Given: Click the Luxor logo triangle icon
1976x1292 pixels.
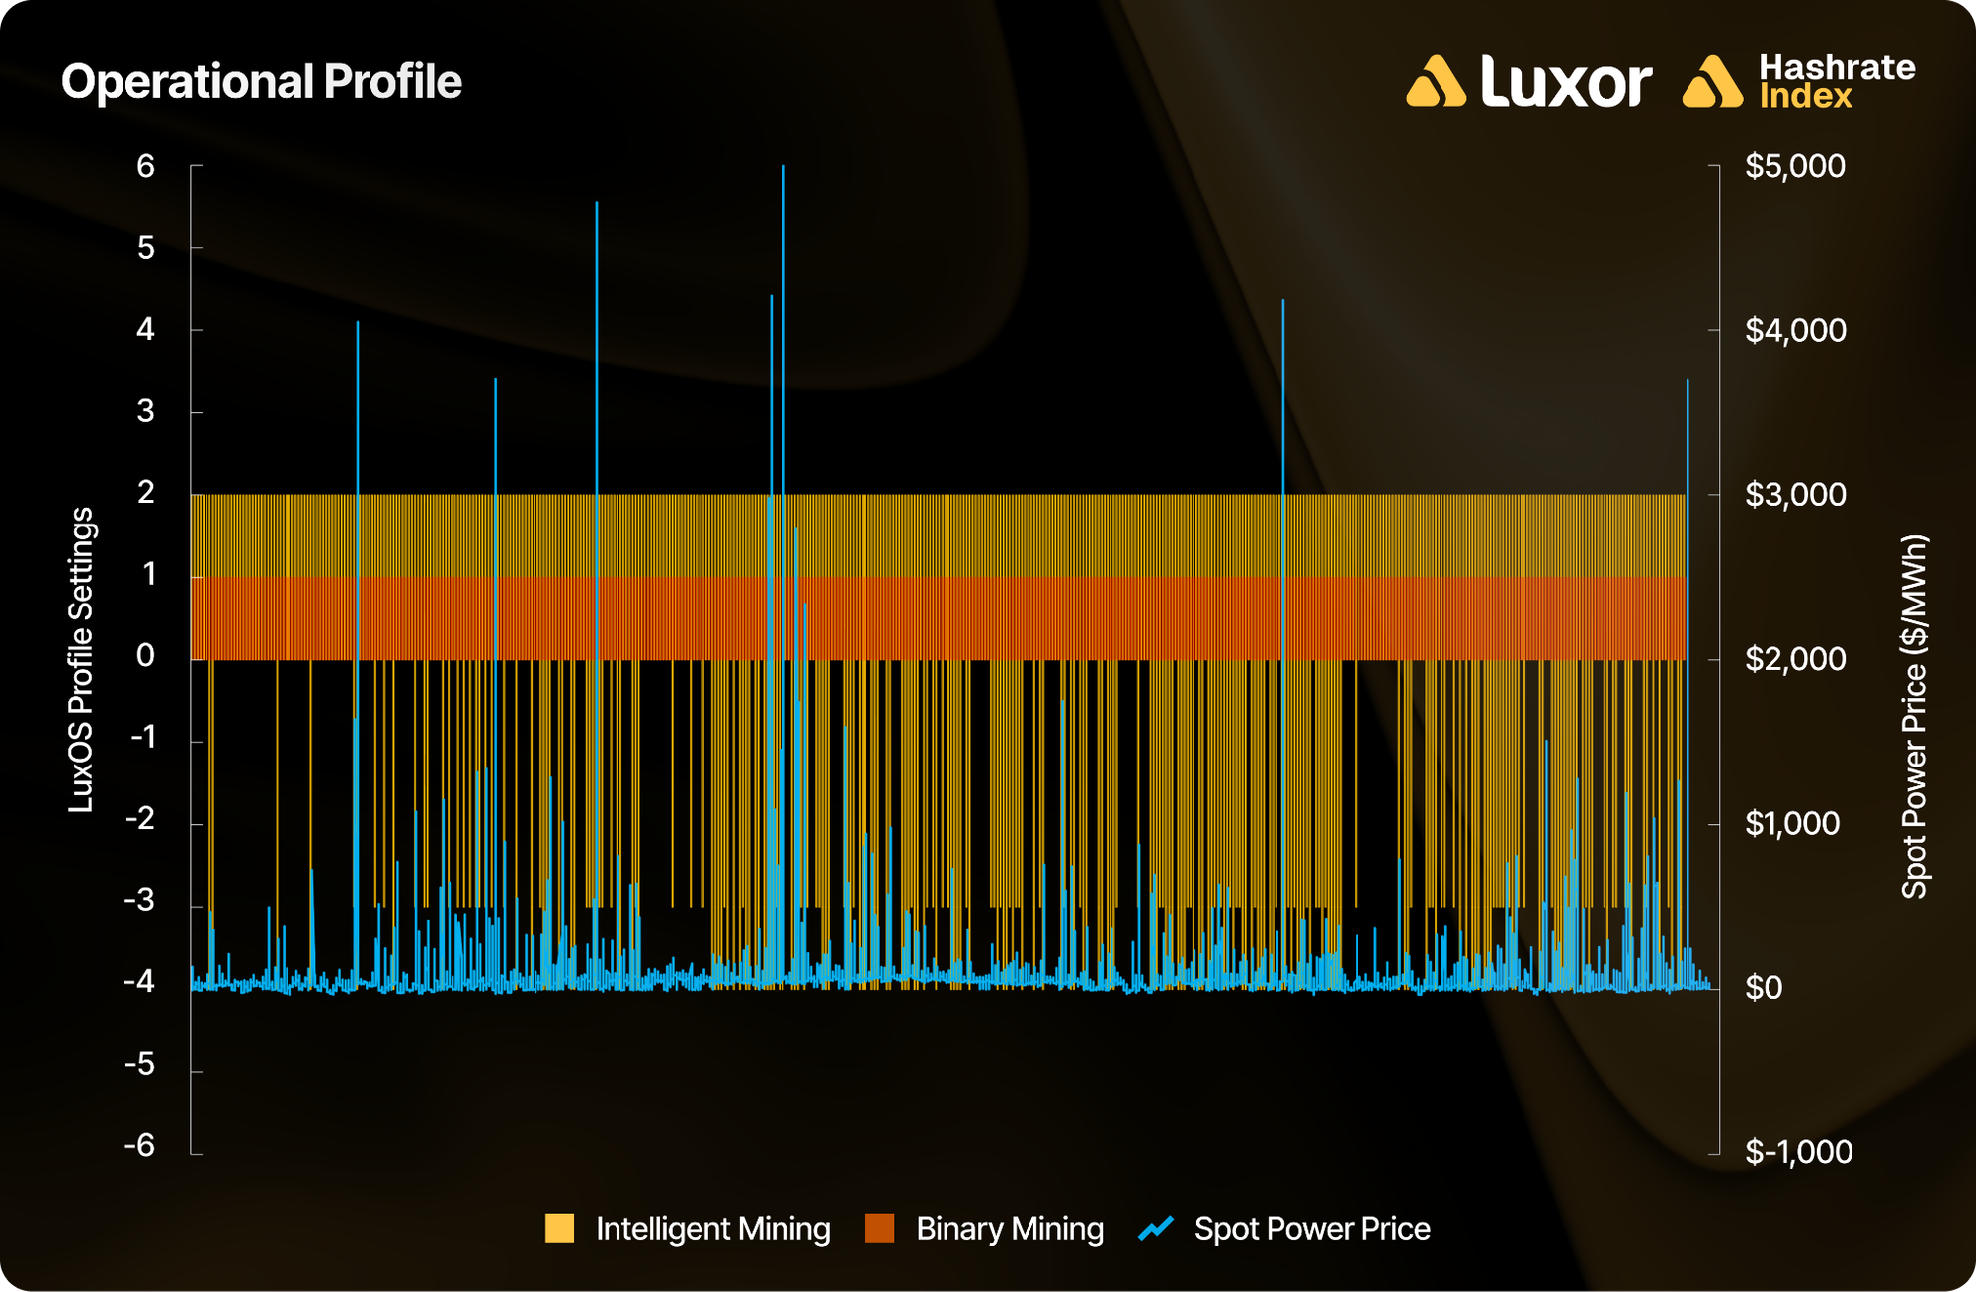Looking at the screenshot, I should [1436, 81].
